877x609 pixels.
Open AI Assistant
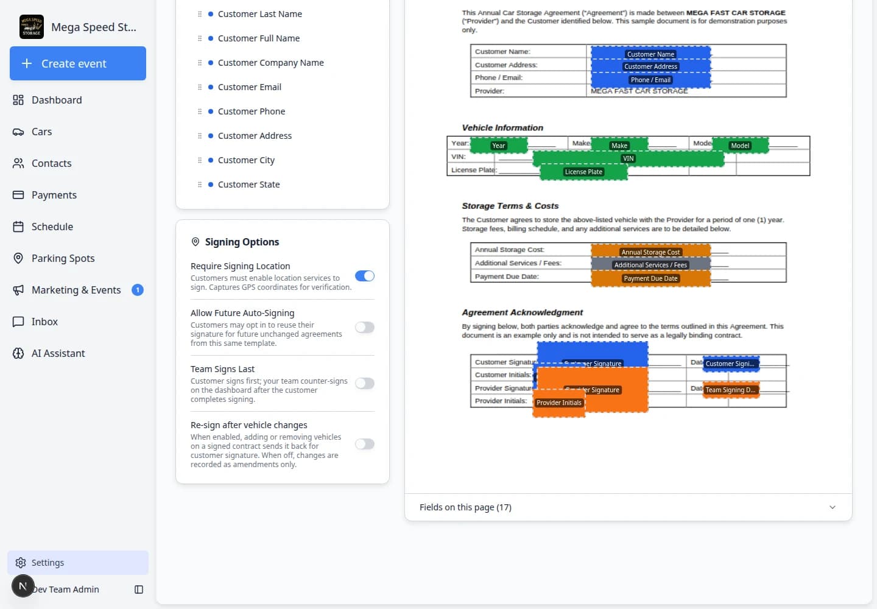(78, 353)
